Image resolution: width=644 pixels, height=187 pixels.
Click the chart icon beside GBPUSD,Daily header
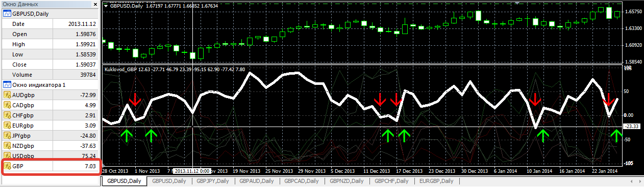[7, 14]
